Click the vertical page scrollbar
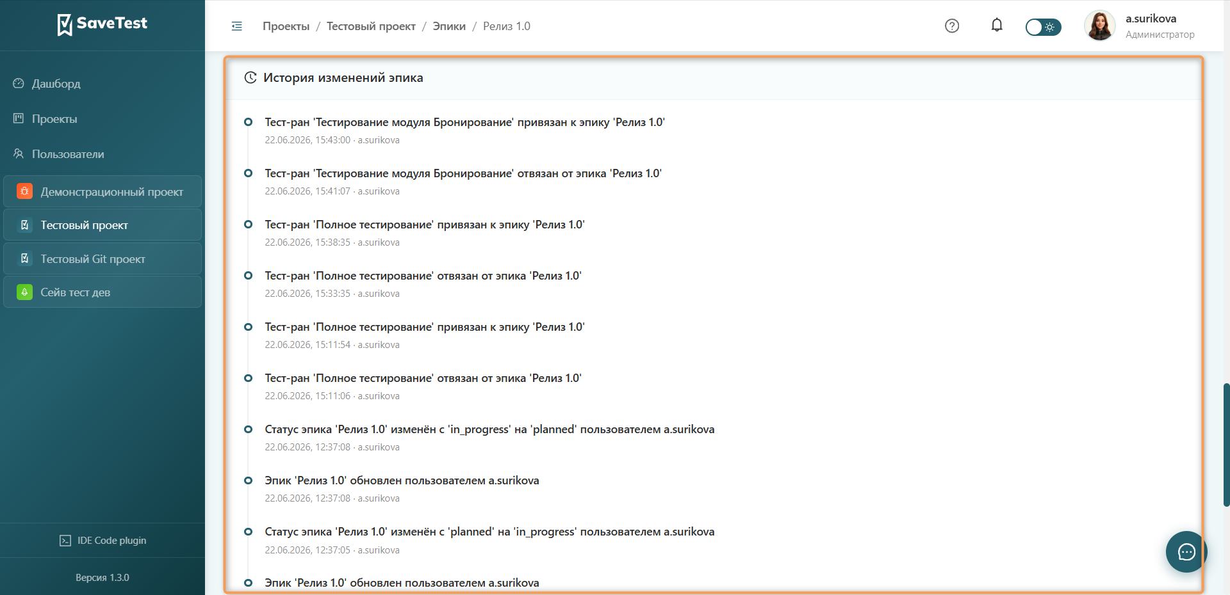Screen dimensions: 1230x595 (x=1226, y=445)
